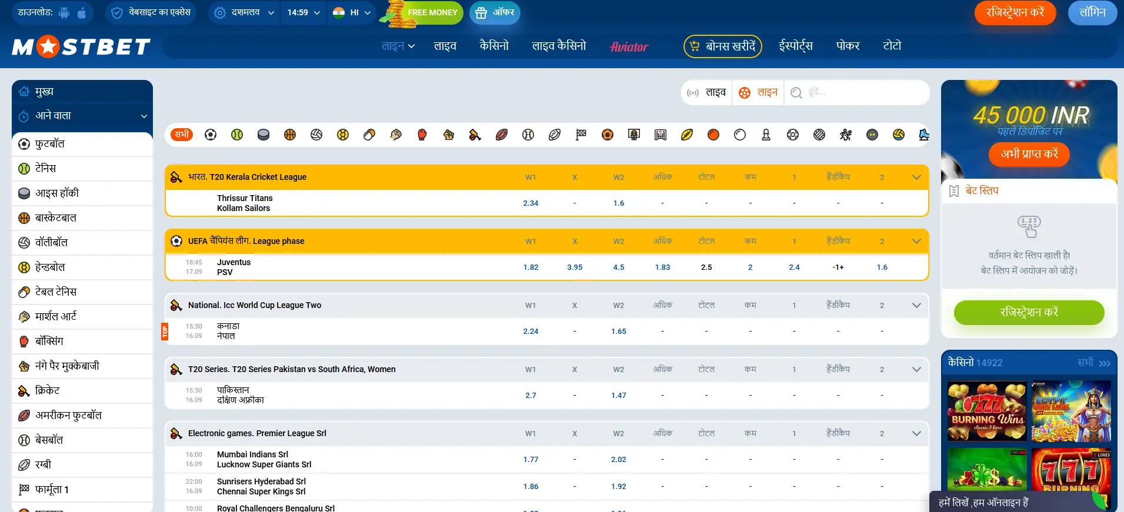Open the बास्केटबाल sidebar item
This screenshot has height=512, width=1124.
pos(82,218)
